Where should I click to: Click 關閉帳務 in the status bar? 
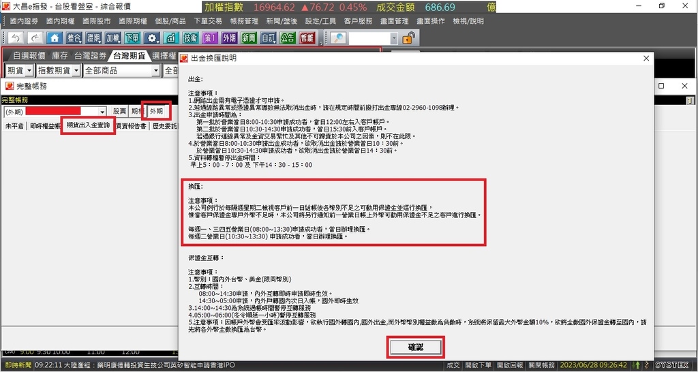[541, 365]
